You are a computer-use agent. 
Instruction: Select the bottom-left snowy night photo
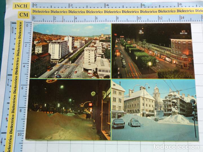pyautogui.click(x=68, y=109)
